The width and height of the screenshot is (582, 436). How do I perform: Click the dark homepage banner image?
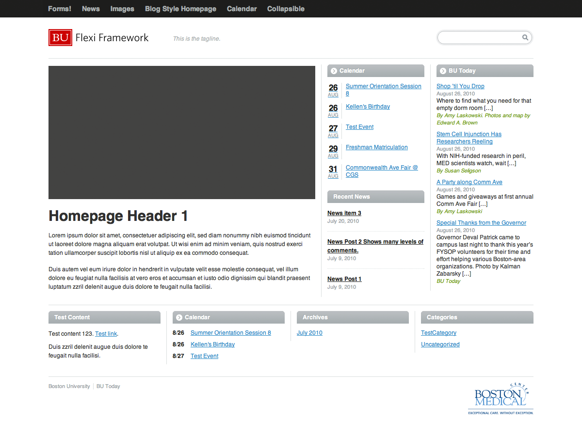(x=182, y=132)
